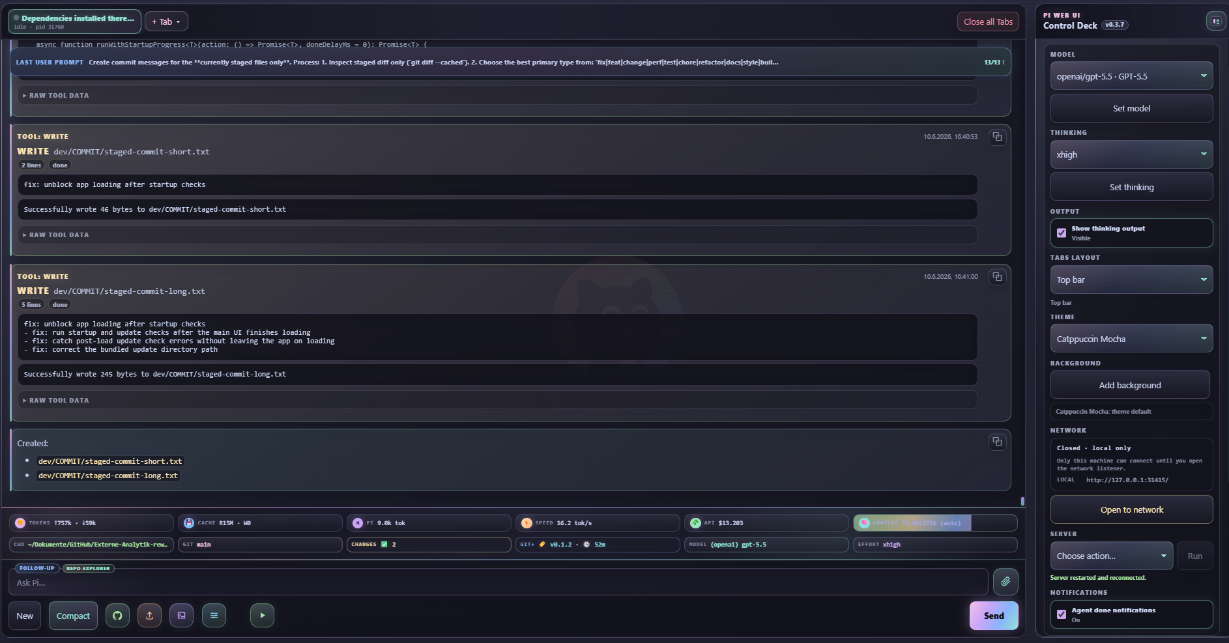The height and width of the screenshot is (643, 1229).
Task: Click the GIT main branch chip
Action: [x=260, y=545]
